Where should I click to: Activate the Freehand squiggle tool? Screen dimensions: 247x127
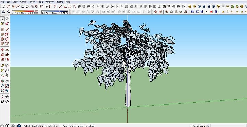(7, 34)
